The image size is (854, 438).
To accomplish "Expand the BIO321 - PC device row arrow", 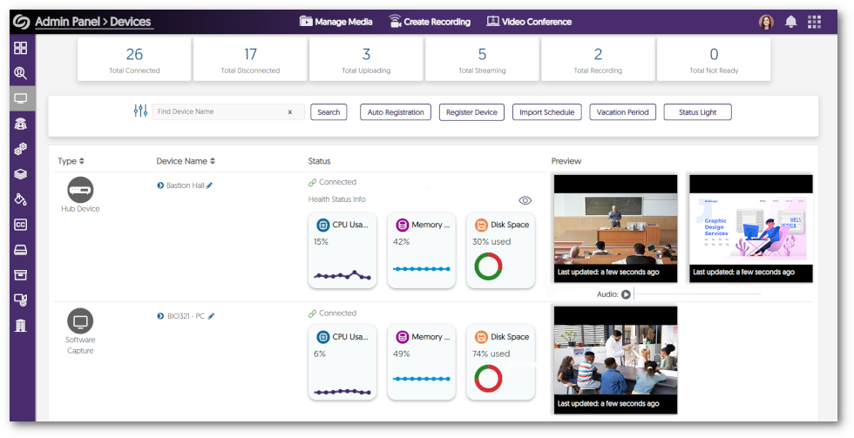I will tap(160, 316).
